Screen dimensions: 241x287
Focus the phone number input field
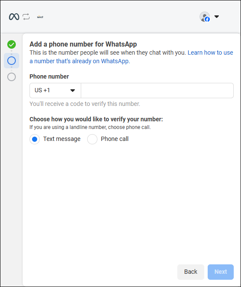click(x=157, y=91)
